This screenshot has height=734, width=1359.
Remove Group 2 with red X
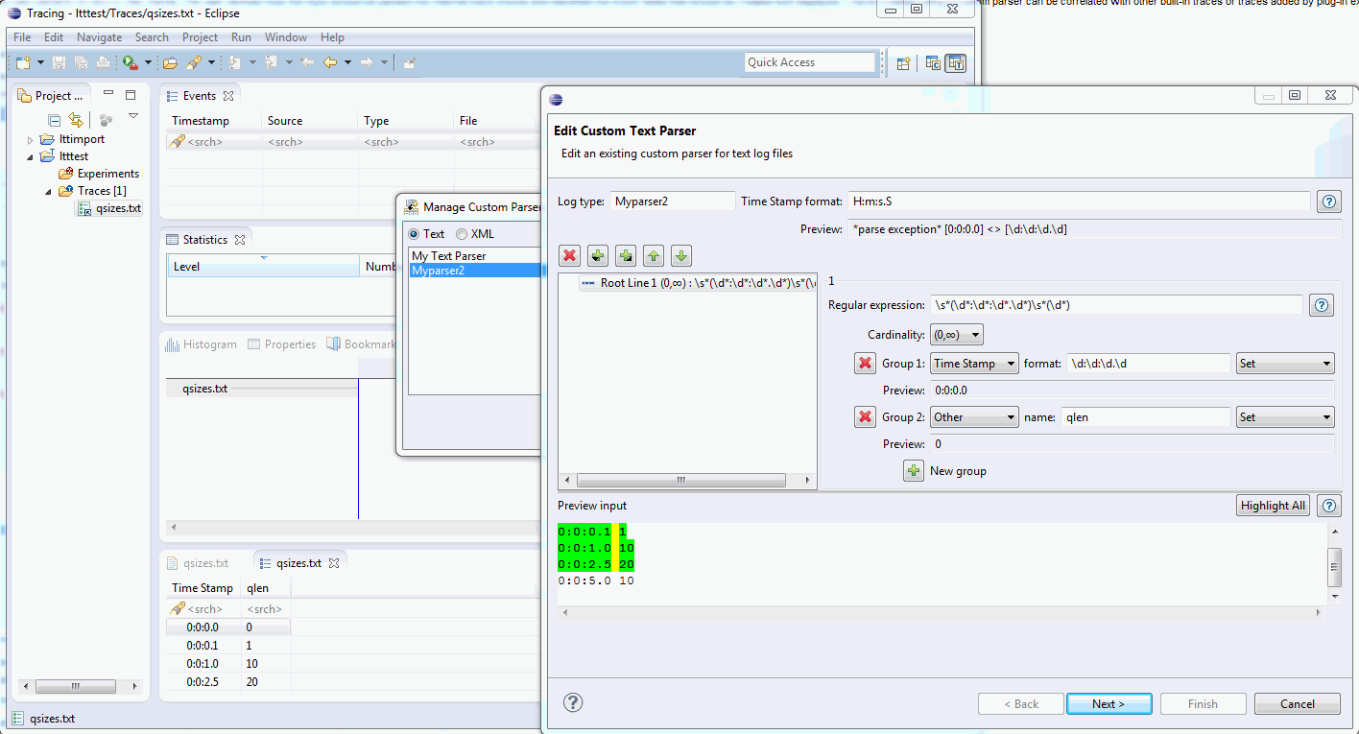[865, 416]
